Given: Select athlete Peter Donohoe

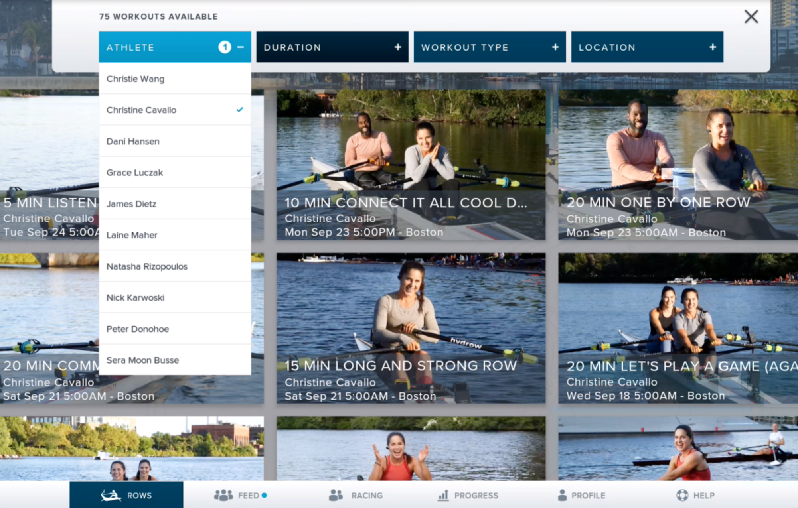Looking at the screenshot, I should pos(175,329).
